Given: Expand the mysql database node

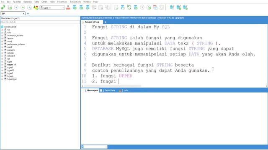Looking at the screenshot, I should (x=2, y=41).
